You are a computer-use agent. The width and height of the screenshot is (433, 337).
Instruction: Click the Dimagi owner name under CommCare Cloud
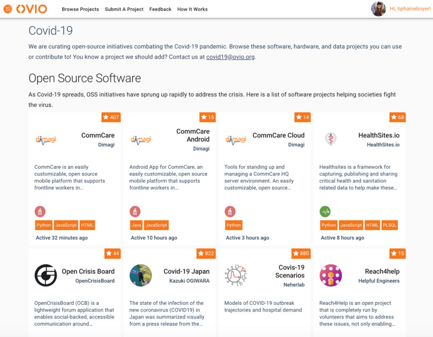[296, 145]
